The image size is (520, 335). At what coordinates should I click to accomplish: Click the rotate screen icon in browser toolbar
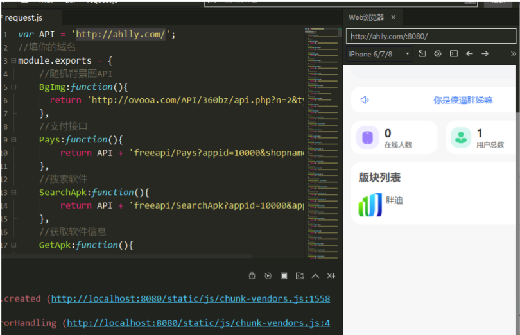[x=422, y=54]
